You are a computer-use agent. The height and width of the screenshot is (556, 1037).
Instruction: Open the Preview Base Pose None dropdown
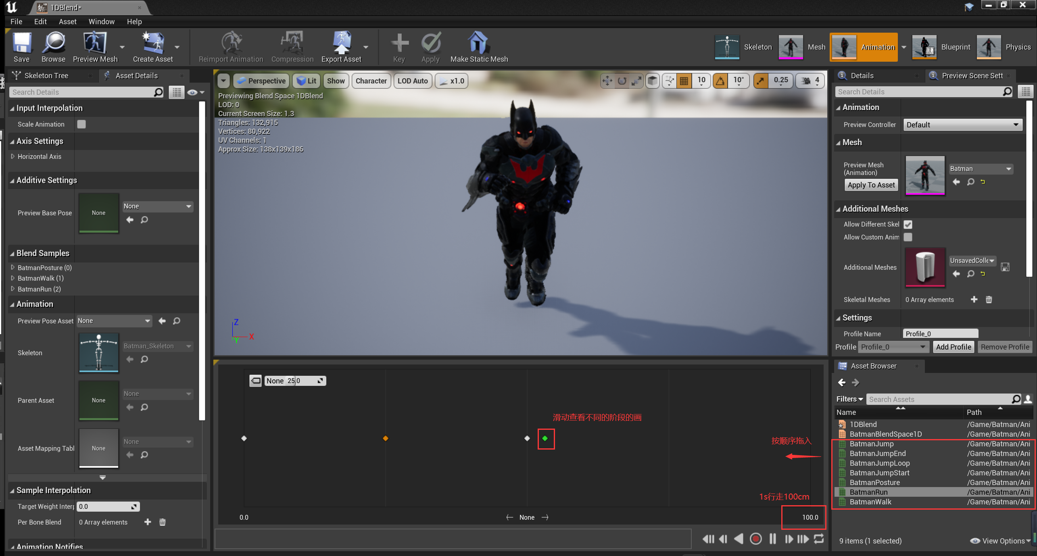[x=158, y=206]
